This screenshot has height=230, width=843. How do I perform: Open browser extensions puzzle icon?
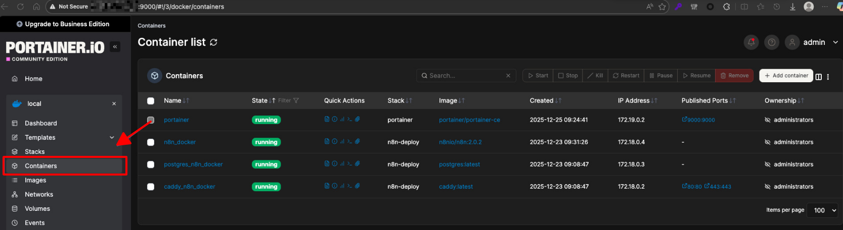coord(726,7)
